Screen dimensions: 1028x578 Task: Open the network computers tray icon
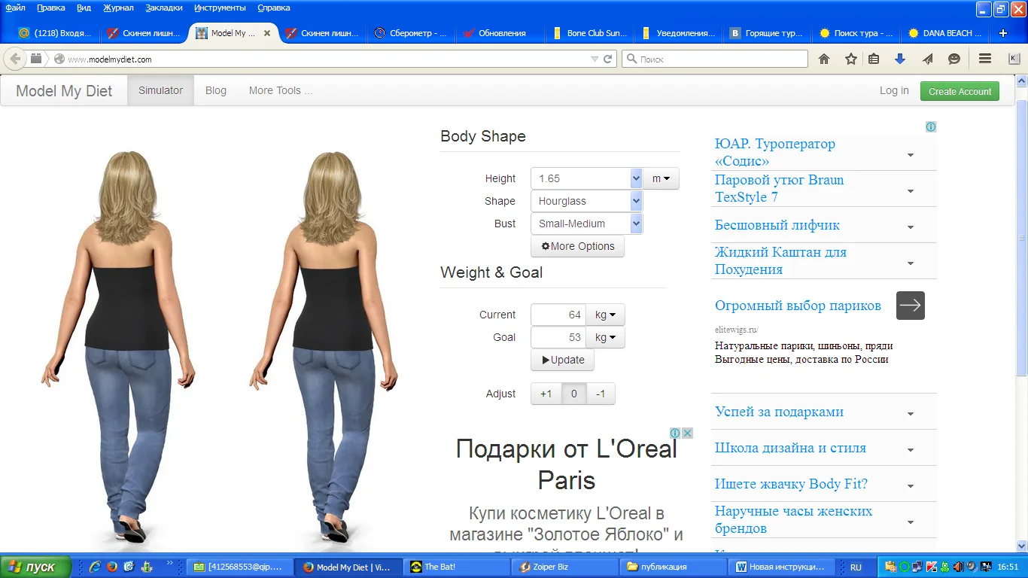917,567
